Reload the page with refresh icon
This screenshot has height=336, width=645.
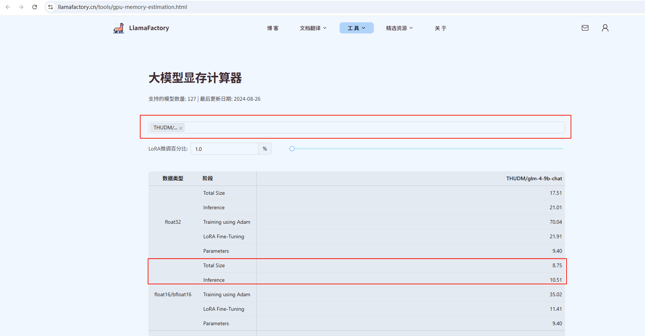point(35,7)
